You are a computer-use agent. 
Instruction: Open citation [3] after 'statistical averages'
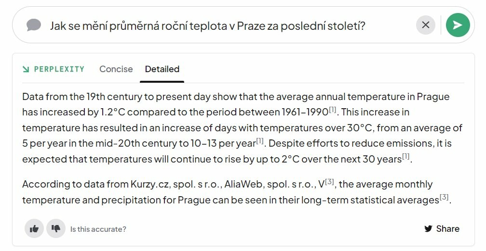click(x=444, y=197)
